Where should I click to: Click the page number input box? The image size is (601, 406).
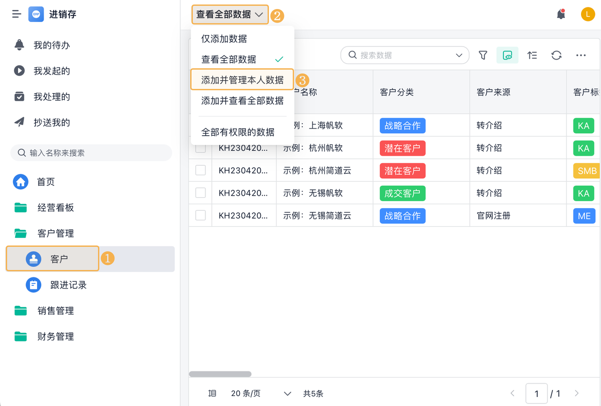[536, 393]
